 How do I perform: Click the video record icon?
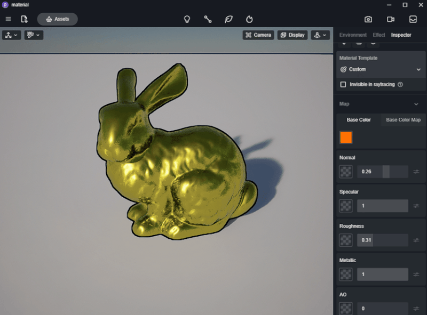click(x=391, y=19)
